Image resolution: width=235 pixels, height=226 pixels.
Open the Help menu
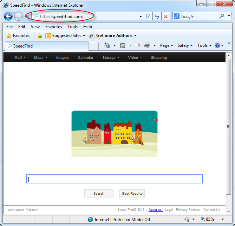[x=87, y=27]
